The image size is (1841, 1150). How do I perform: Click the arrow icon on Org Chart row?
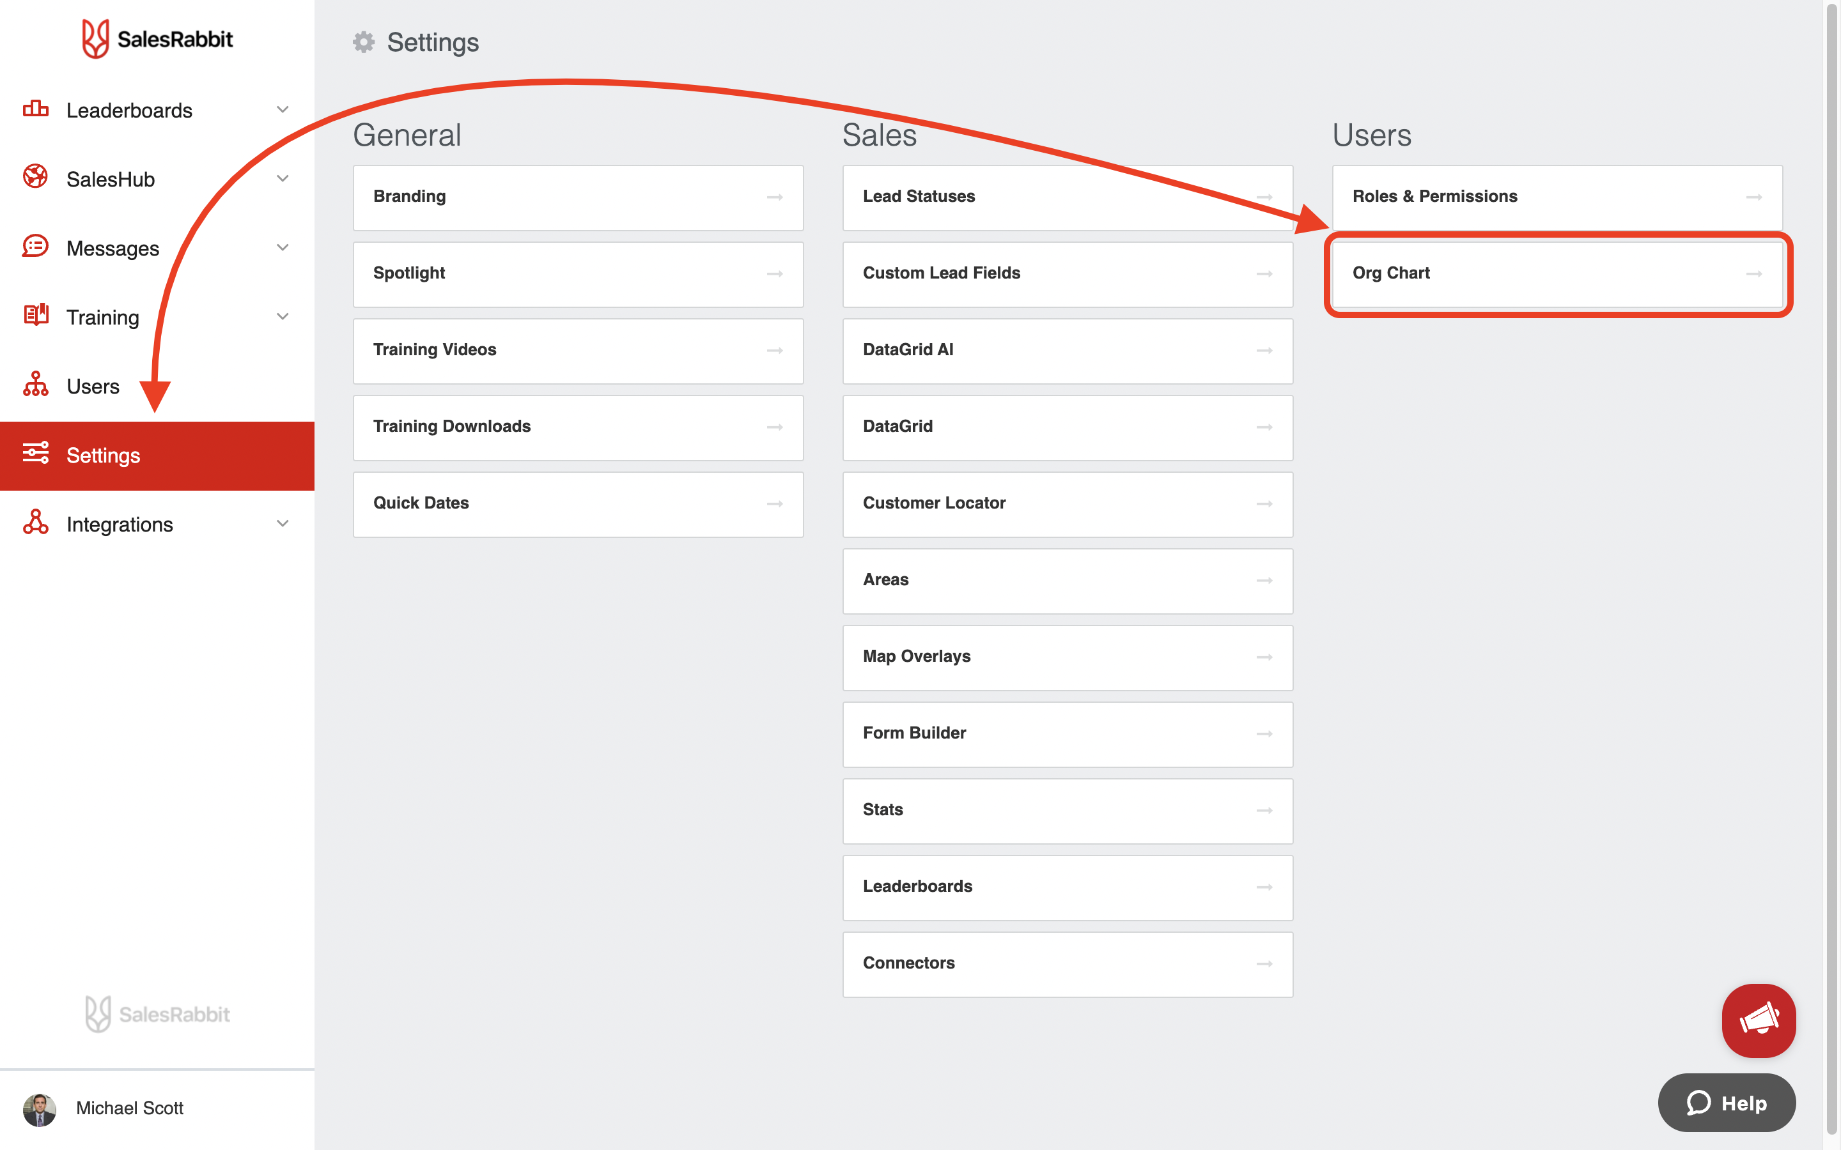pos(1753,274)
